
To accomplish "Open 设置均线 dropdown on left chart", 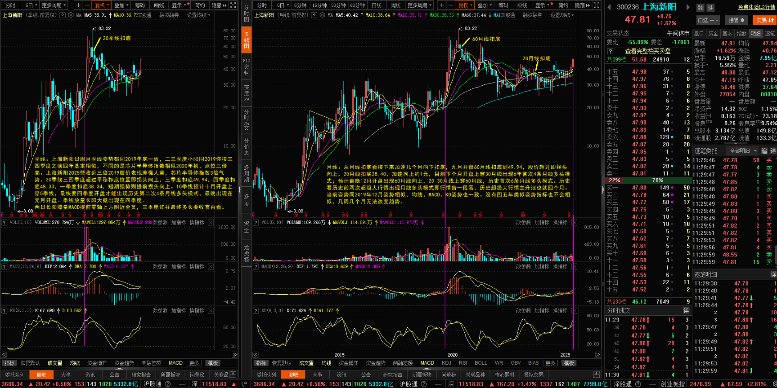I will (198, 15).
